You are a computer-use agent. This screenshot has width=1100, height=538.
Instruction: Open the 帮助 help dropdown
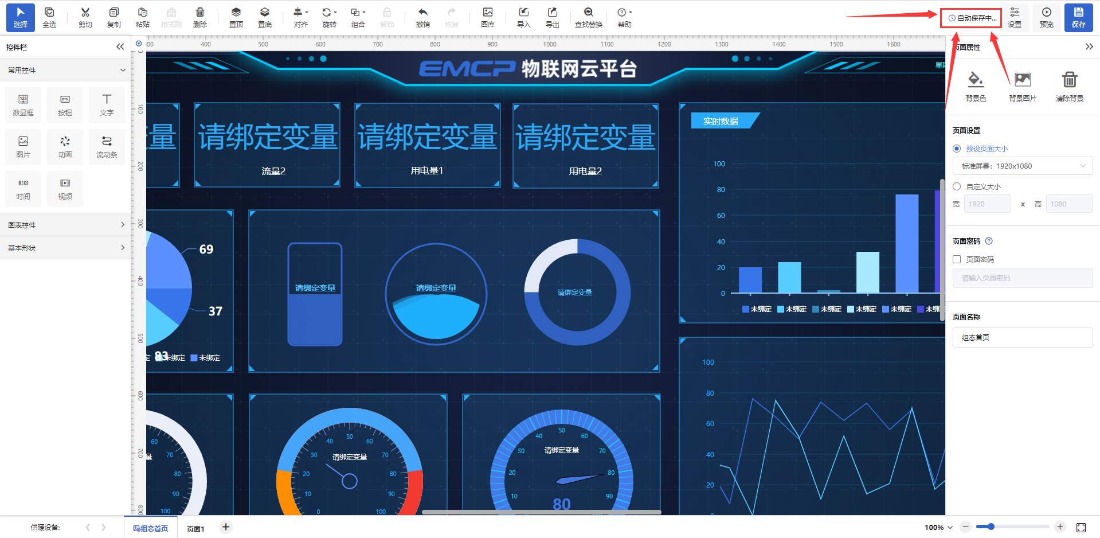click(x=625, y=17)
